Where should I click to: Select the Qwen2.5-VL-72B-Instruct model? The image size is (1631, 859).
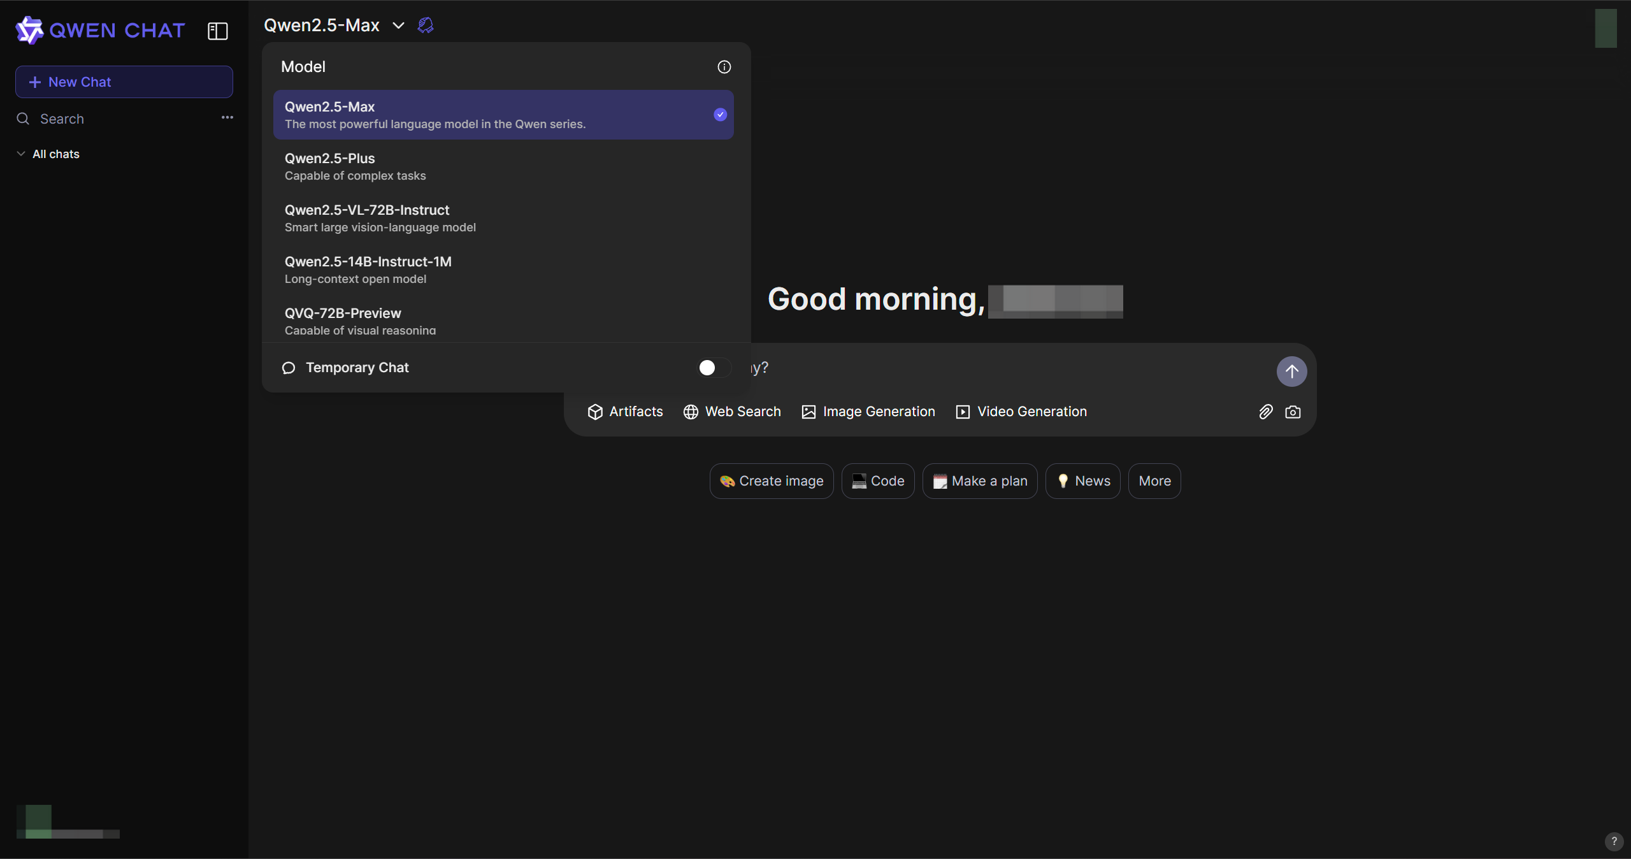pos(503,218)
